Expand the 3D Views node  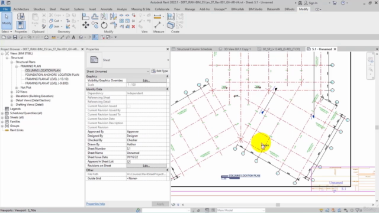click(x=12, y=92)
